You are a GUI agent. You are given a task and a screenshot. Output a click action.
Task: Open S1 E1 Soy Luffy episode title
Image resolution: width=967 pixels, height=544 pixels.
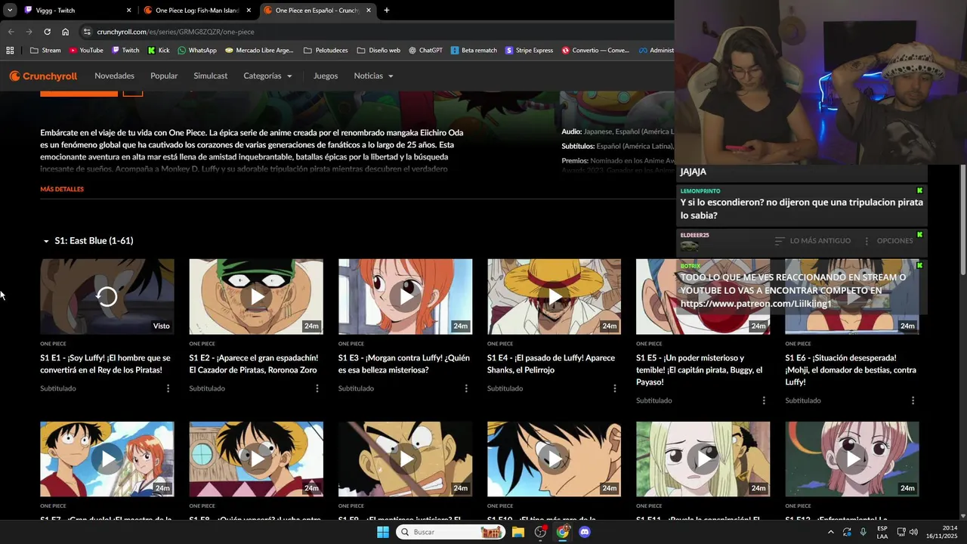(105, 364)
